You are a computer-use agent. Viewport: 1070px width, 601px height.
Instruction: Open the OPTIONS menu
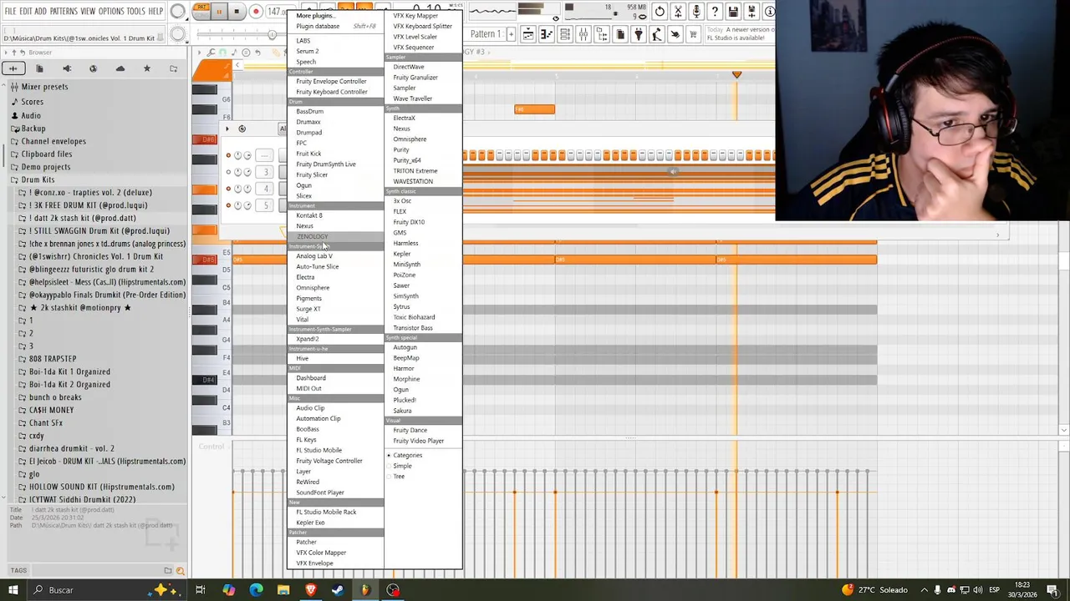111,11
